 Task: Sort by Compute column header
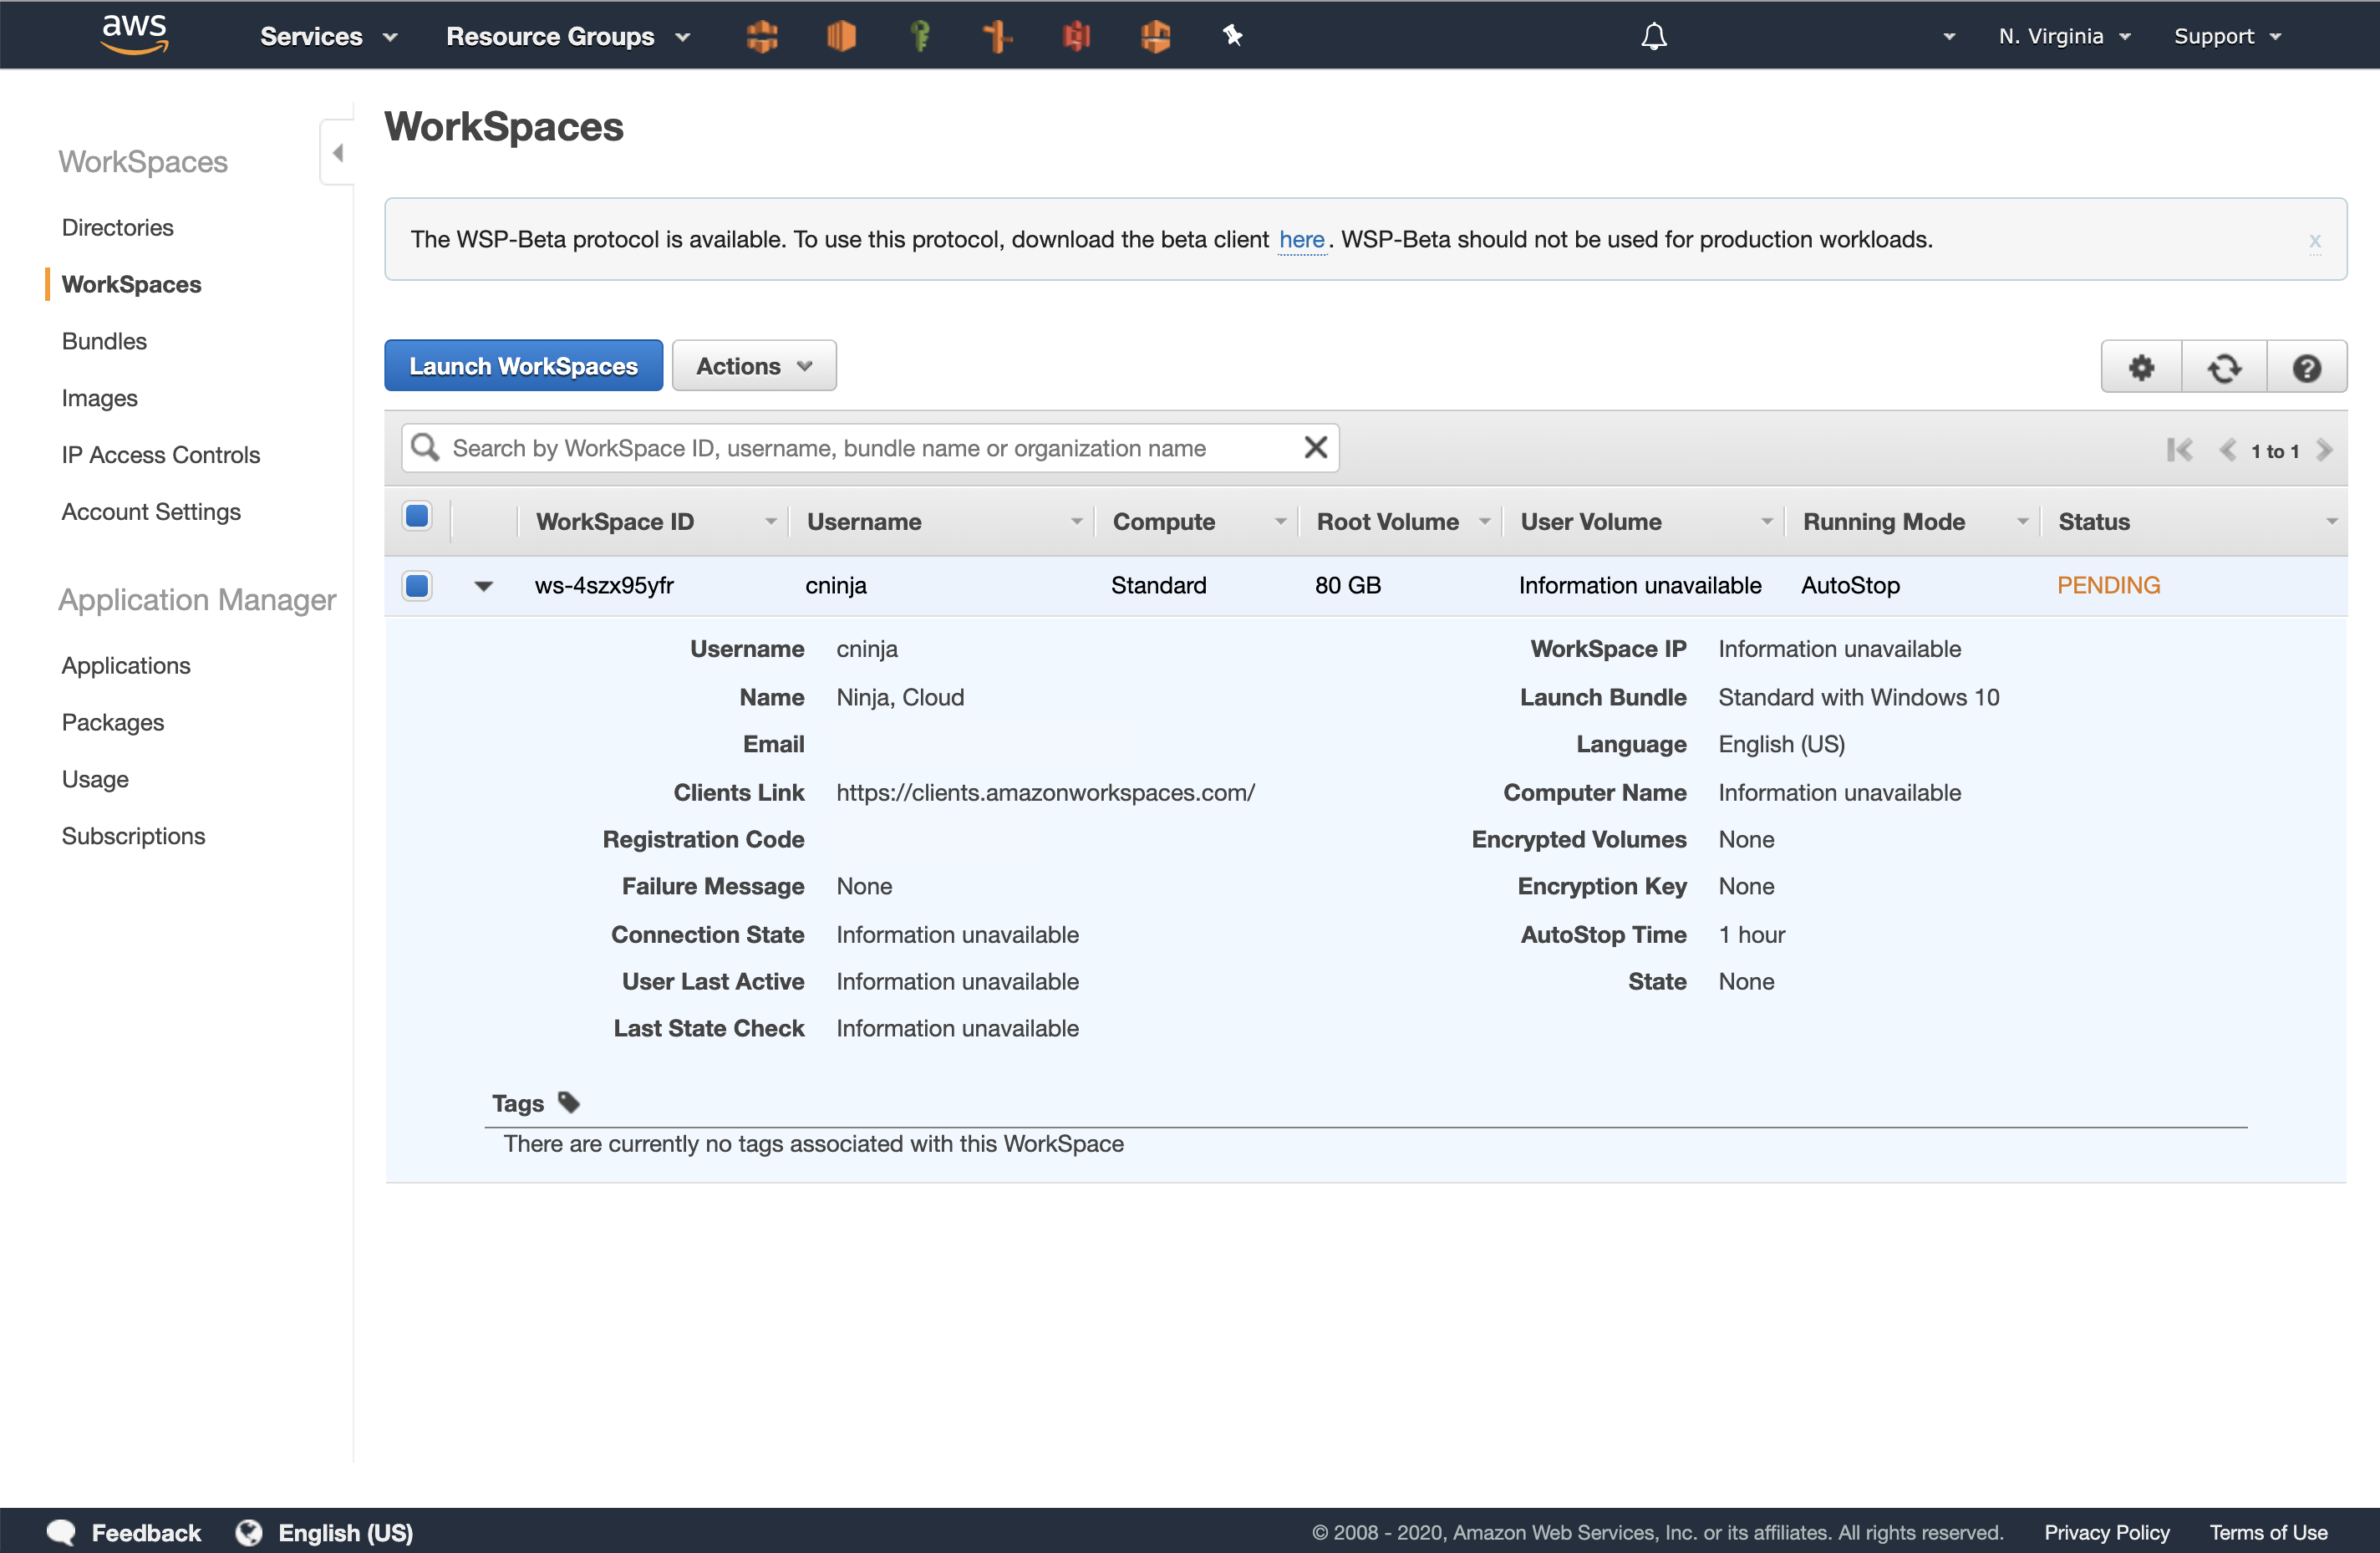click(x=1198, y=521)
